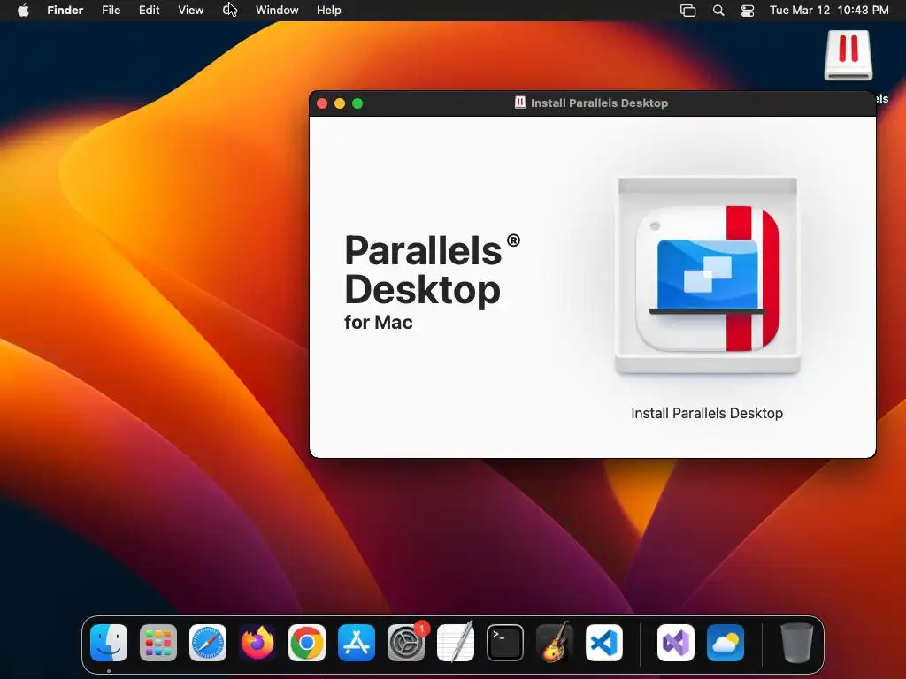Open the cloud weather app in Dock
Viewport: 906px width, 679px height.
click(x=726, y=643)
